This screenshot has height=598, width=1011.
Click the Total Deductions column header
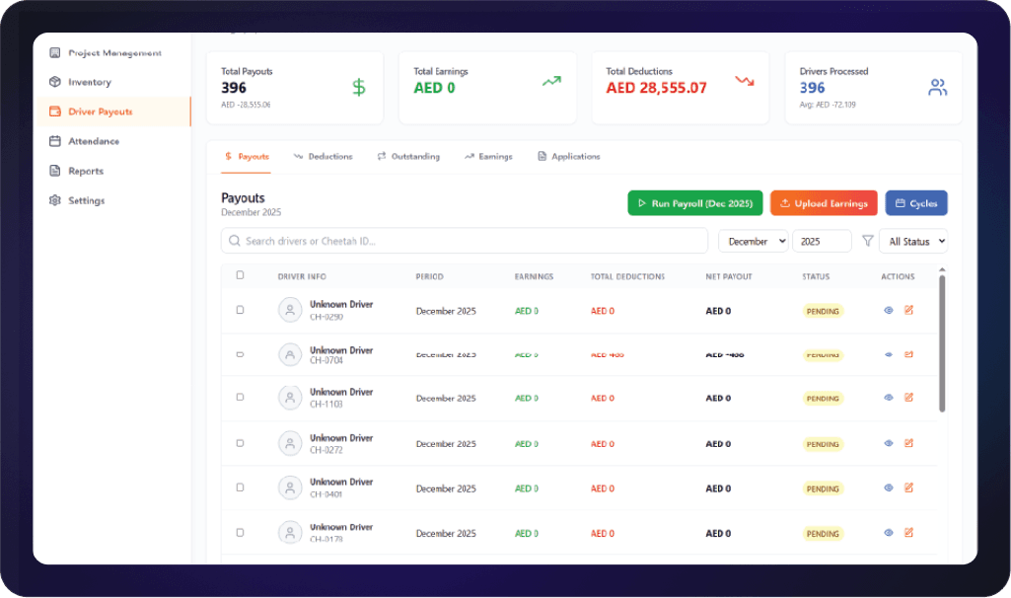[x=627, y=276]
